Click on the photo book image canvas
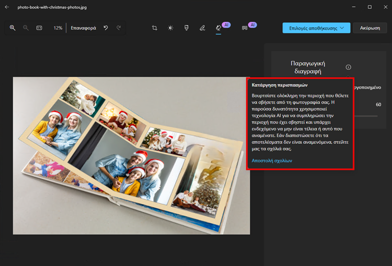Viewport: 392px width, 266px height. click(131, 155)
